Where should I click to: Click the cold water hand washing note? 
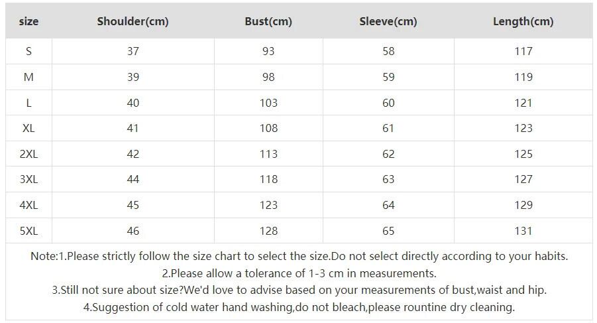point(299,307)
